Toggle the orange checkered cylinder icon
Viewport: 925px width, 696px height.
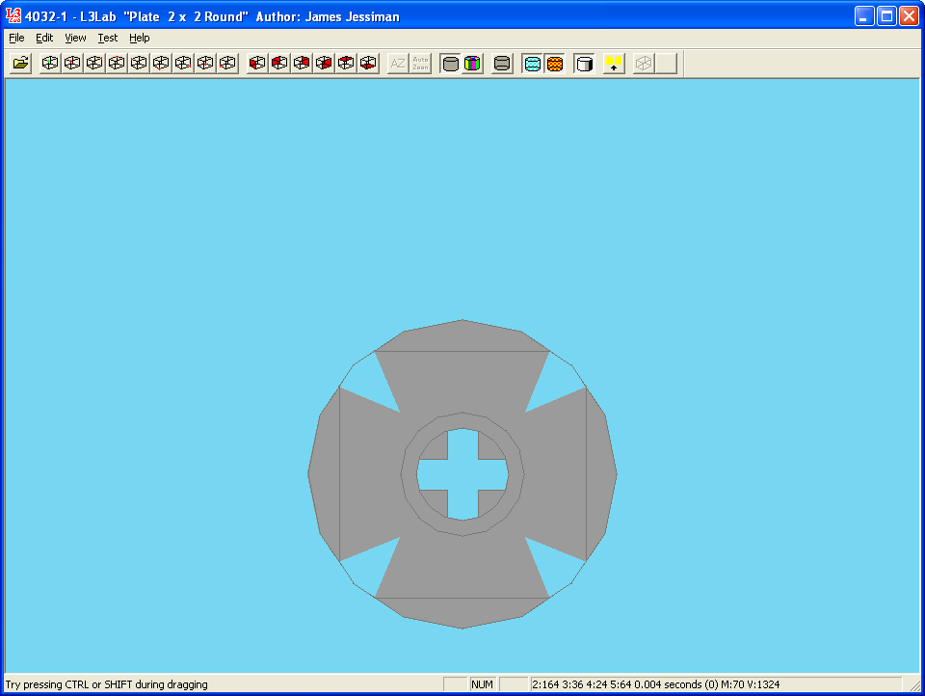click(x=555, y=64)
